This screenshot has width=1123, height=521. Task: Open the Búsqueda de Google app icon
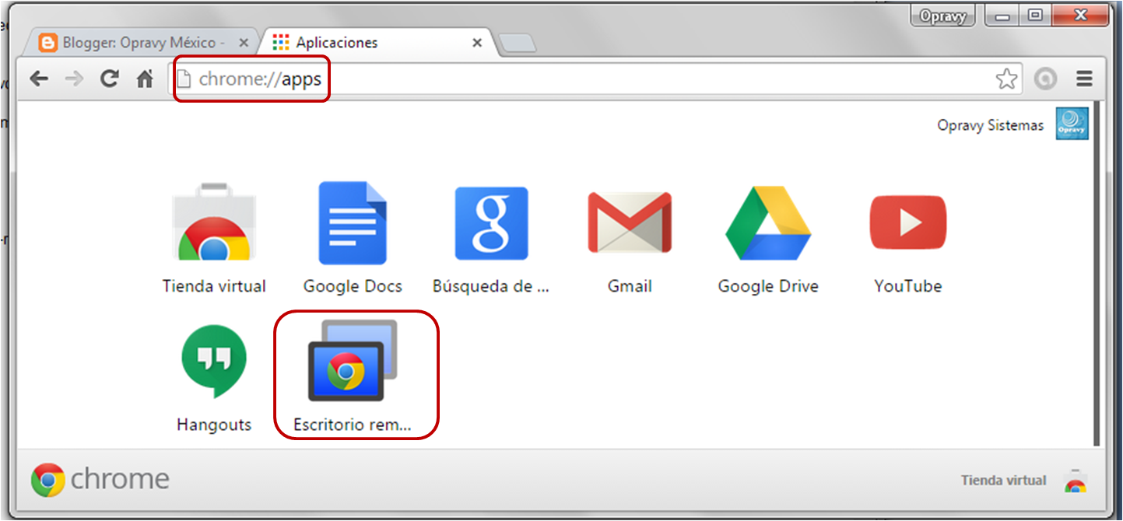pos(491,224)
